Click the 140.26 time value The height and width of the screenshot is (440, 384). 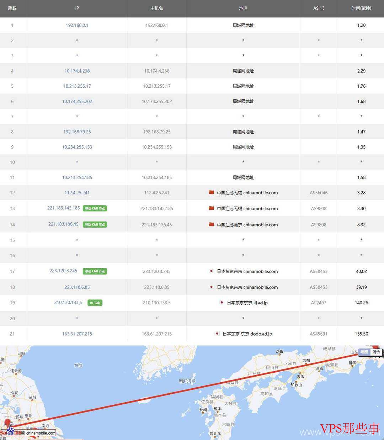click(361, 303)
